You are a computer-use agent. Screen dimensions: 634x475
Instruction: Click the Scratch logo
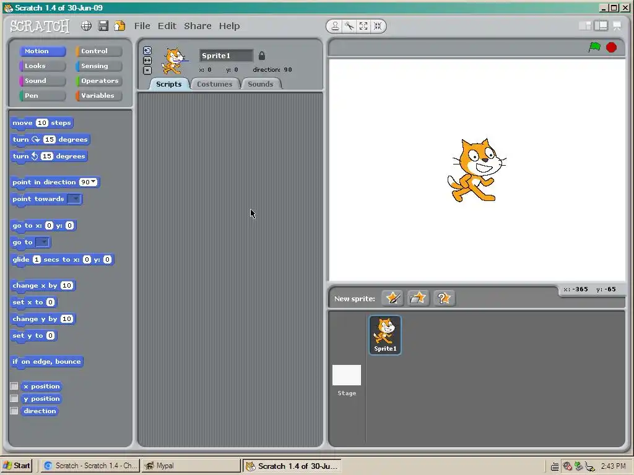tap(40, 26)
